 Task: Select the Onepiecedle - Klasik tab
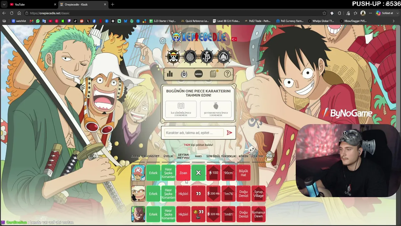[x=83, y=4]
